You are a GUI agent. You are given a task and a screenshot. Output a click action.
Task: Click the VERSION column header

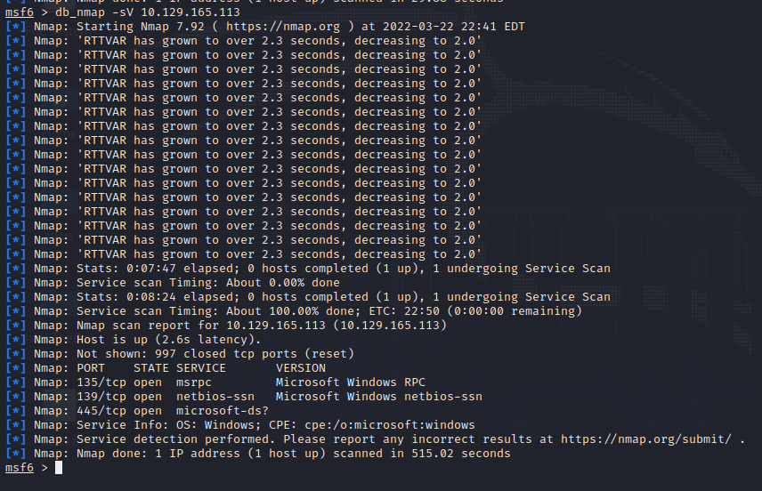tap(300, 368)
